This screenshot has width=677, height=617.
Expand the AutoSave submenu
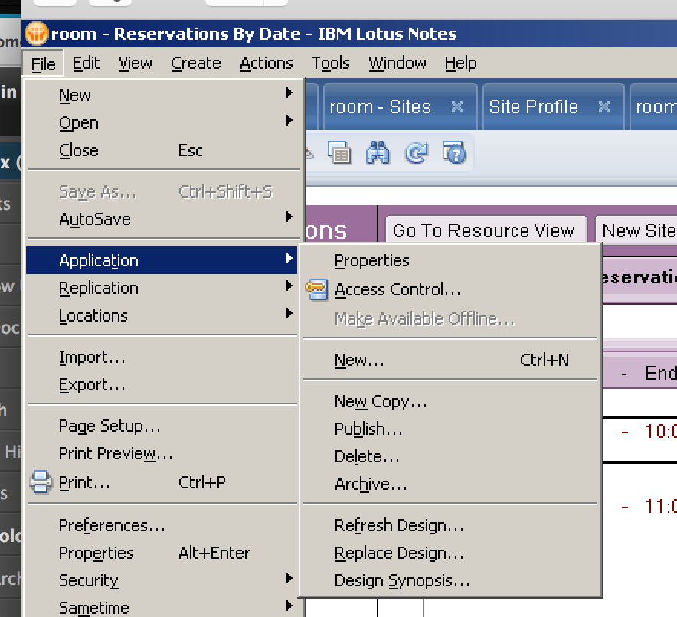coord(162,219)
